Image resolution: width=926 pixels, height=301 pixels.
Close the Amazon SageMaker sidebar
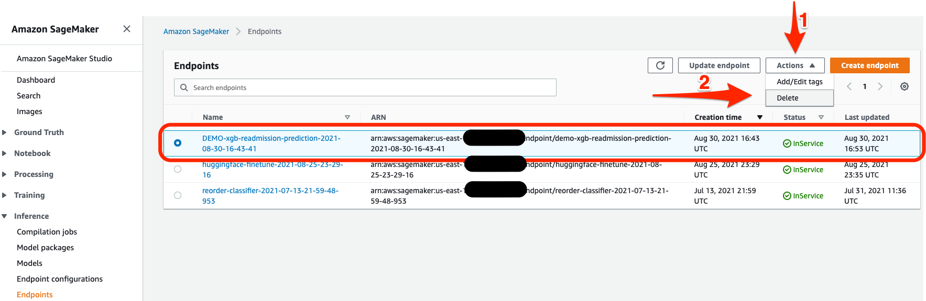pyautogui.click(x=127, y=29)
